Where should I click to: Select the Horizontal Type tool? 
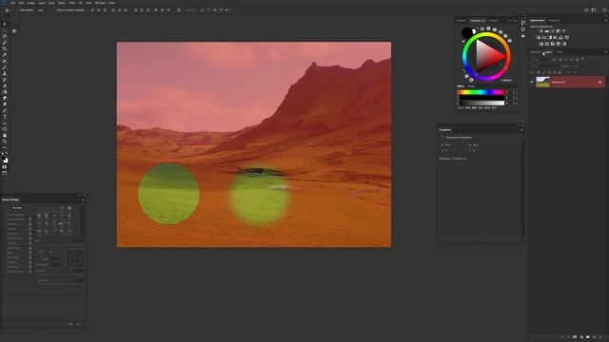click(x=4, y=117)
